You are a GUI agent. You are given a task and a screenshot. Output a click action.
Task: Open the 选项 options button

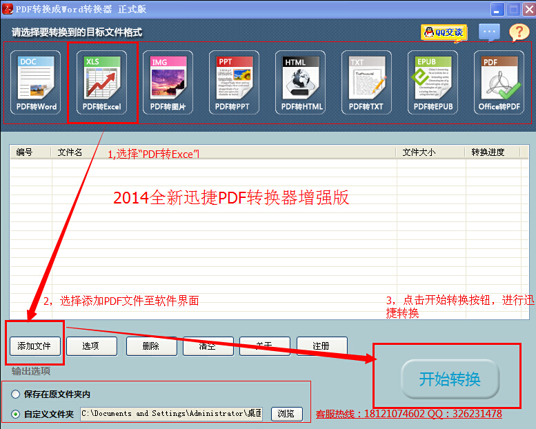[x=92, y=346]
